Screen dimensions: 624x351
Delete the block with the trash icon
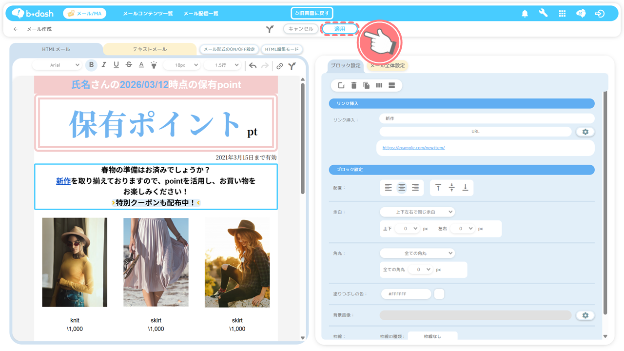(354, 86)
